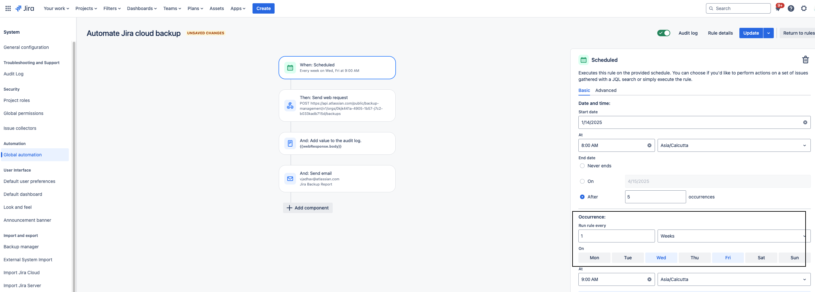815x292 pixels.
Task: Open the Dashboards dropdown
Action: point(142,8)
